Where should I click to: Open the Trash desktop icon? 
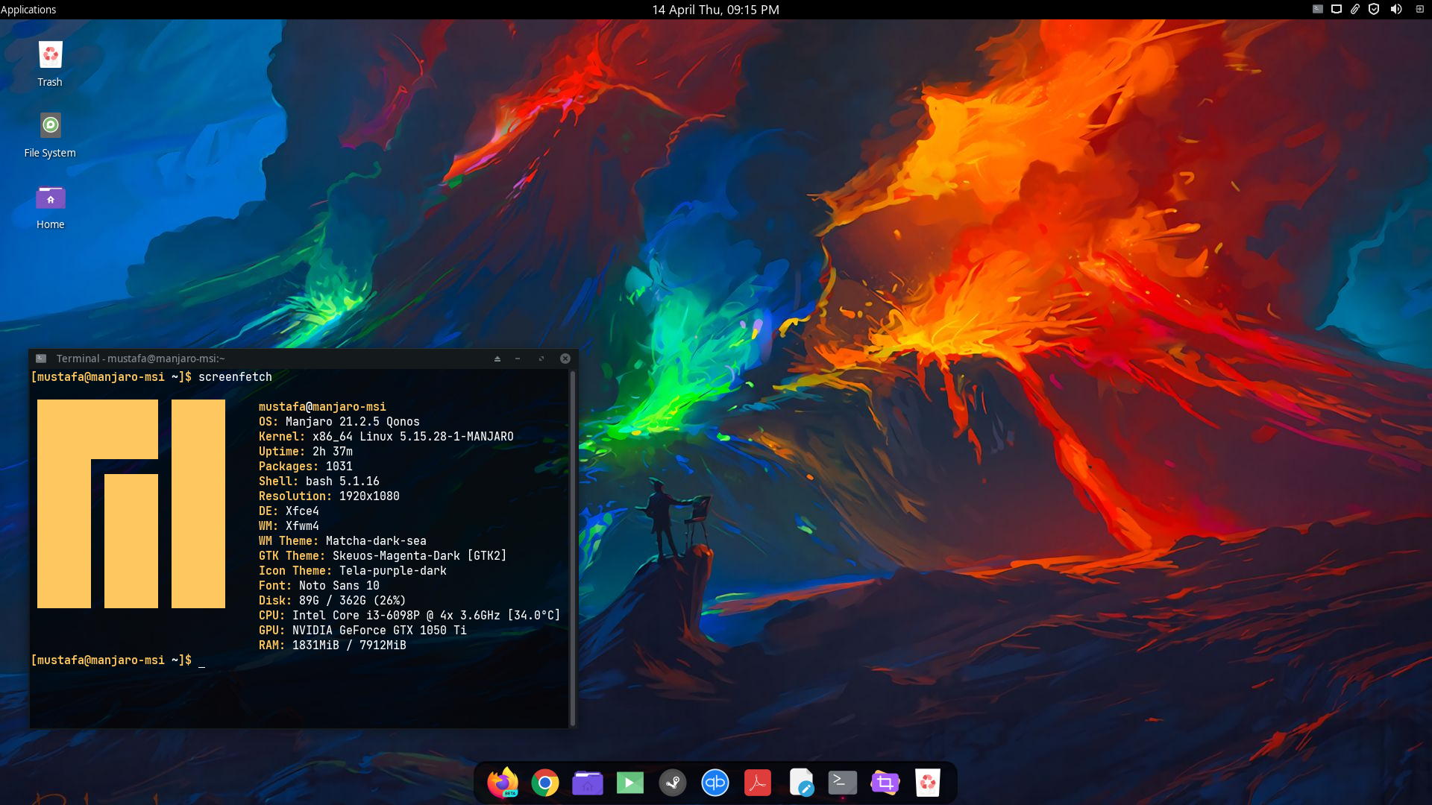[50, 64]
